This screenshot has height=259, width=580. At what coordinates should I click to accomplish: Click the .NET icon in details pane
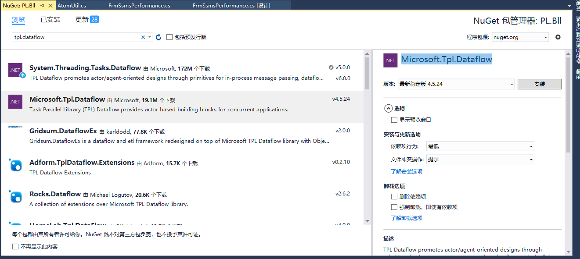[x=390, y=60]
